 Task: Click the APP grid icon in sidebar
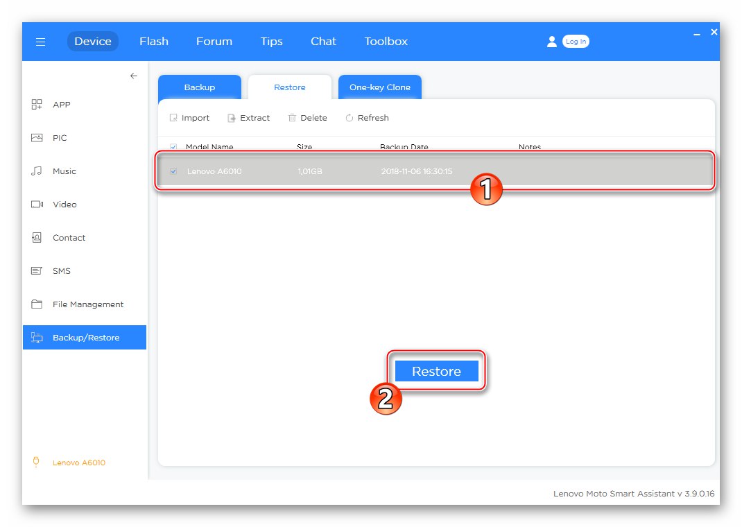tap(37, 105)
